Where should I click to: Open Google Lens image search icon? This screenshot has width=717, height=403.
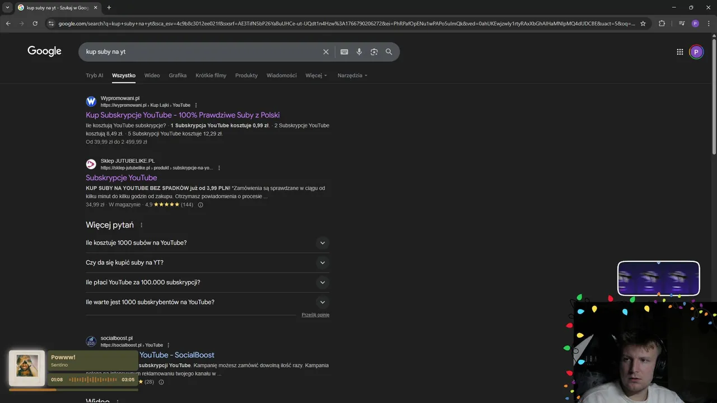pyautogui.click(x=374, y=51)
